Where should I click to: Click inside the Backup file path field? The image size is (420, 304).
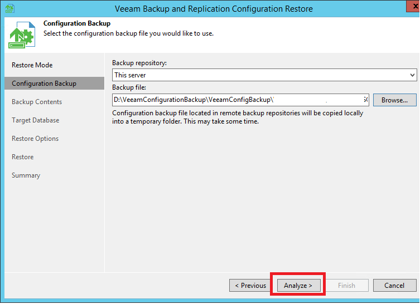(240, 100)
